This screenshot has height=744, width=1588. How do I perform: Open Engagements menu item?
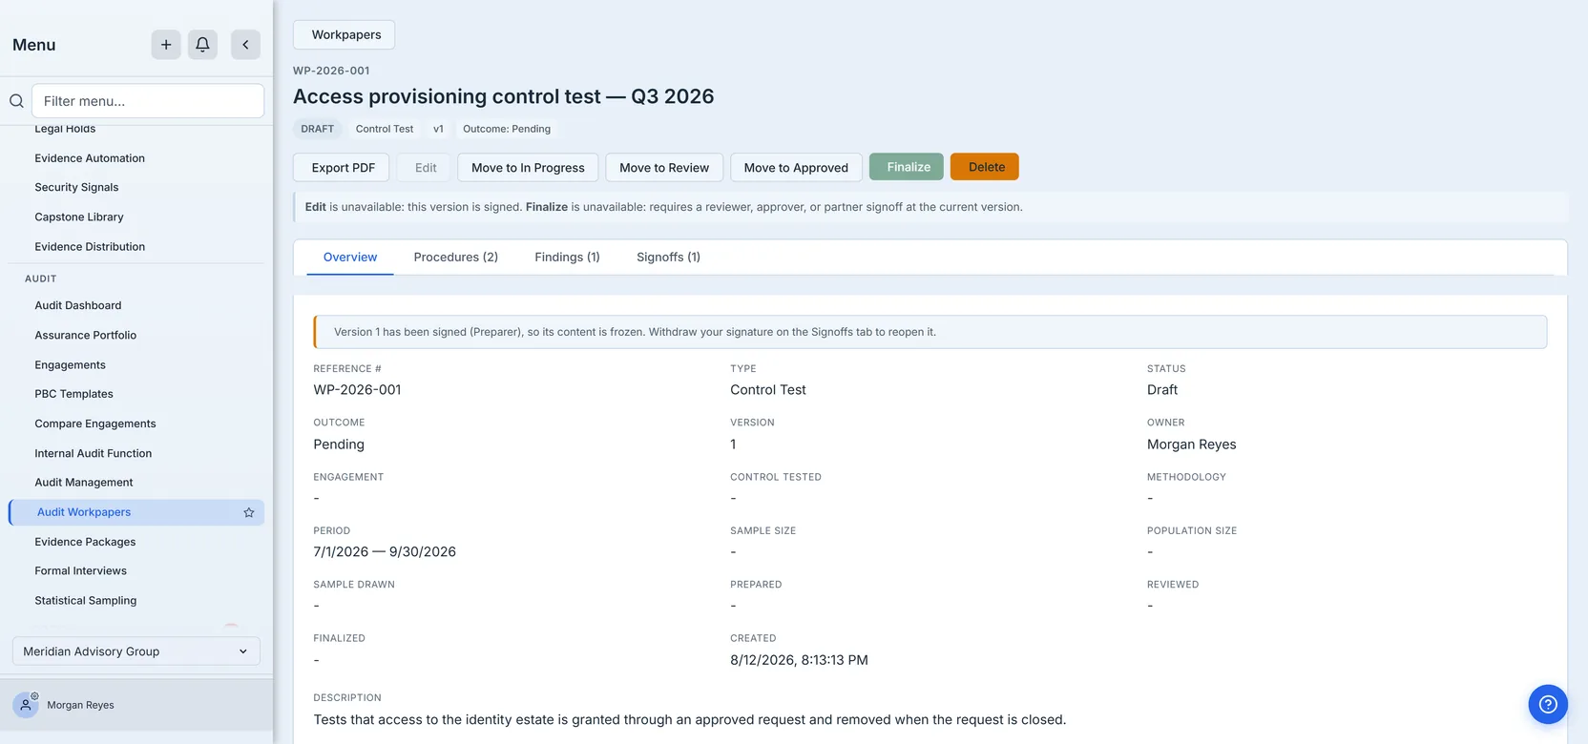point(136,364)
